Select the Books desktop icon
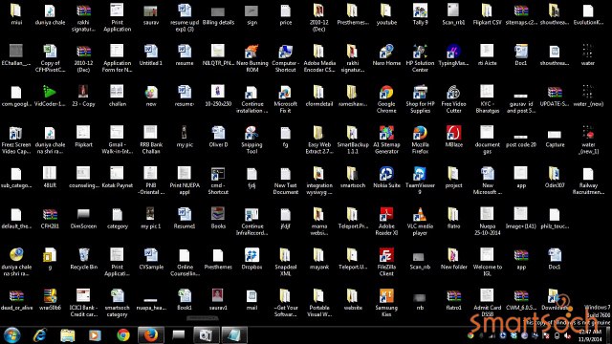Viewport: 612px width, 344px height. (x=218, y=218)
